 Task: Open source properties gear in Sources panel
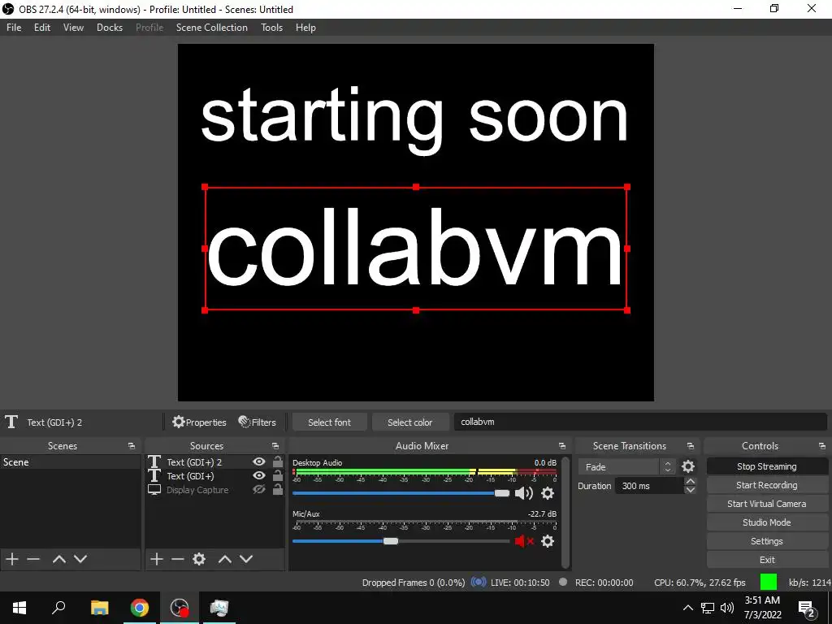coord(199,559)
